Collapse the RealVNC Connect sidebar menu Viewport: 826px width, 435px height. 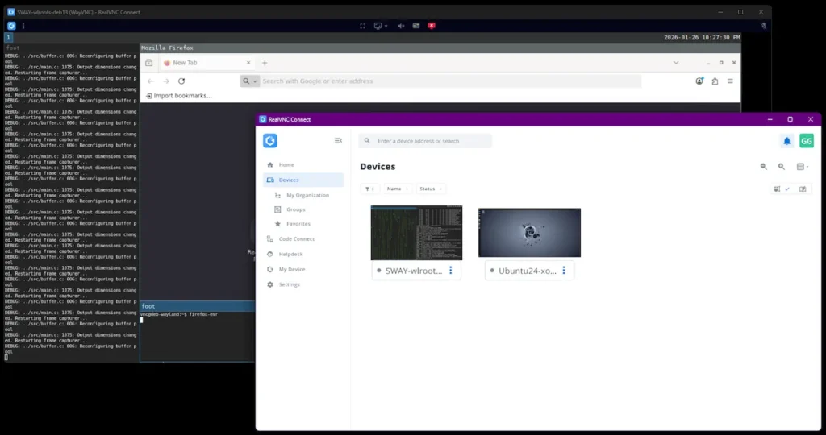338,140
